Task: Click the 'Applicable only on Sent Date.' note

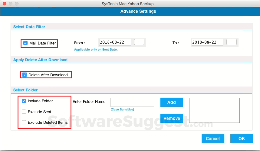Action: pos(96,50)
